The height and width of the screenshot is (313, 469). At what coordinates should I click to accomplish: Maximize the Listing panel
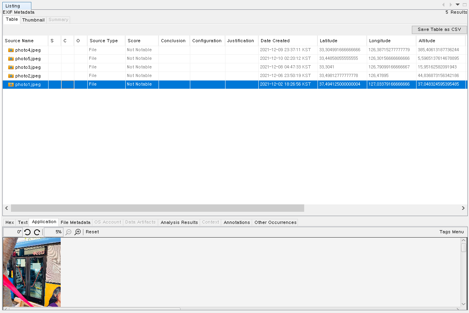coord(465,4)
